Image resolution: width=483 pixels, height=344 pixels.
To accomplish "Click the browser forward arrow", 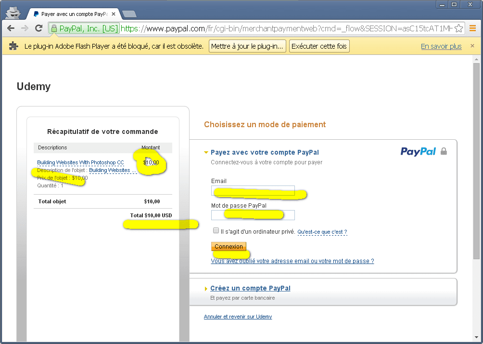I will (x=25, y=28).
